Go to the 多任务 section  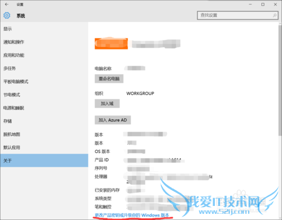(44, 68)
